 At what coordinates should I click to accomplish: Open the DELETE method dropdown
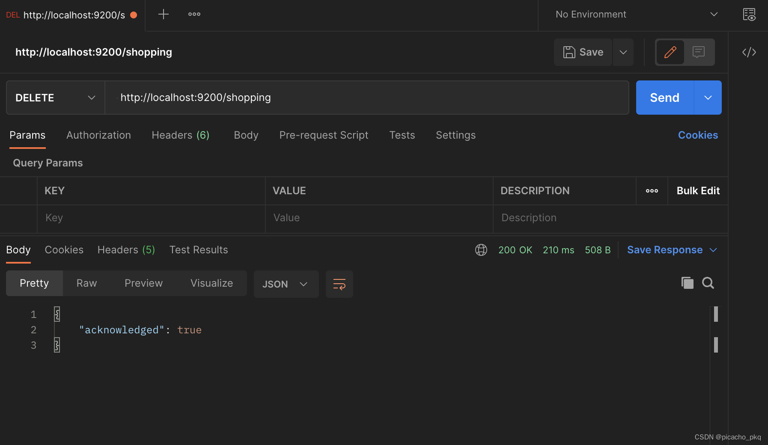(x=55, y=98)
